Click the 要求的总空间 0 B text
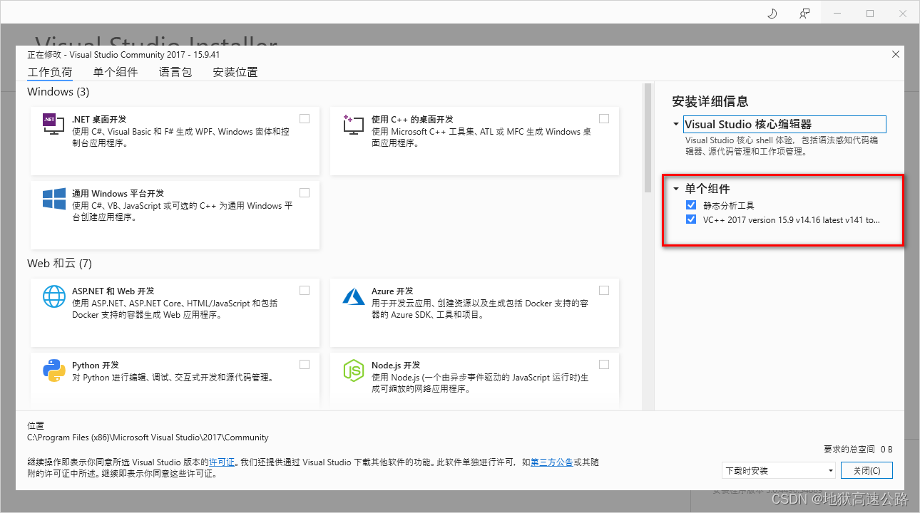This screenshot has width=920, height=513. click(858, 450)
